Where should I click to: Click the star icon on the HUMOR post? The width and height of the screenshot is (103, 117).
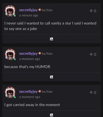click(91, 54)
